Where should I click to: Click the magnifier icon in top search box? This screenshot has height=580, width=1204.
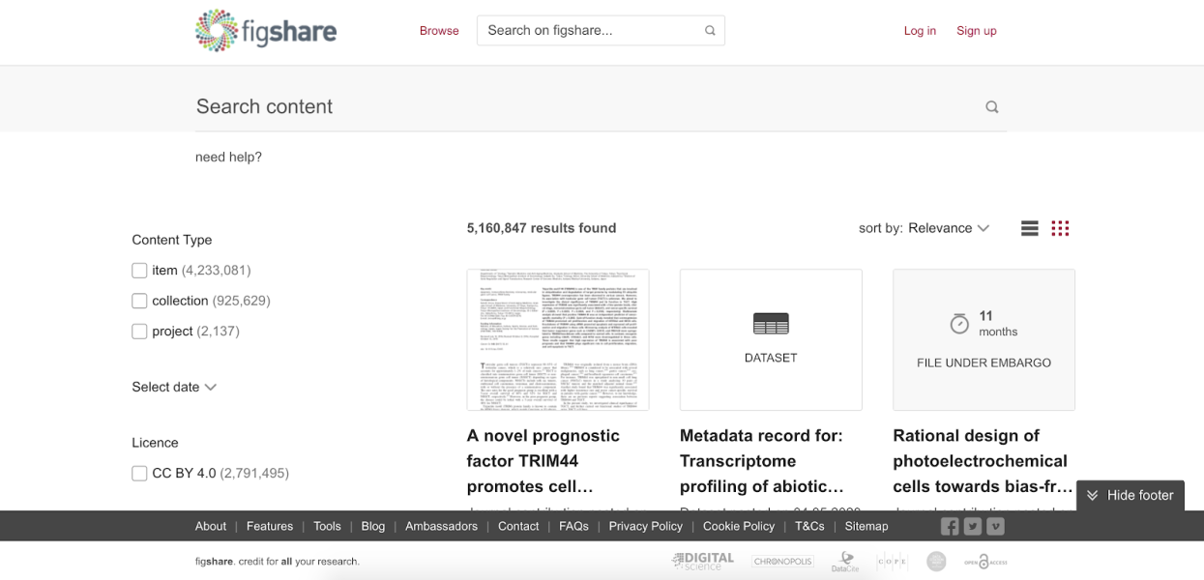point(710,31)
